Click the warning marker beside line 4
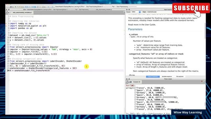Image resolution: width=211 pixels, height=119 pixels. coord(6,23)
